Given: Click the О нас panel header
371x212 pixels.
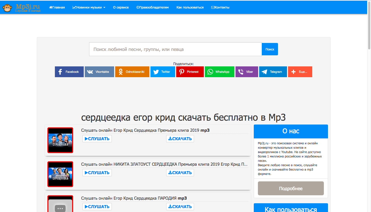Looking at the screenshot, I should coord(291,131).
